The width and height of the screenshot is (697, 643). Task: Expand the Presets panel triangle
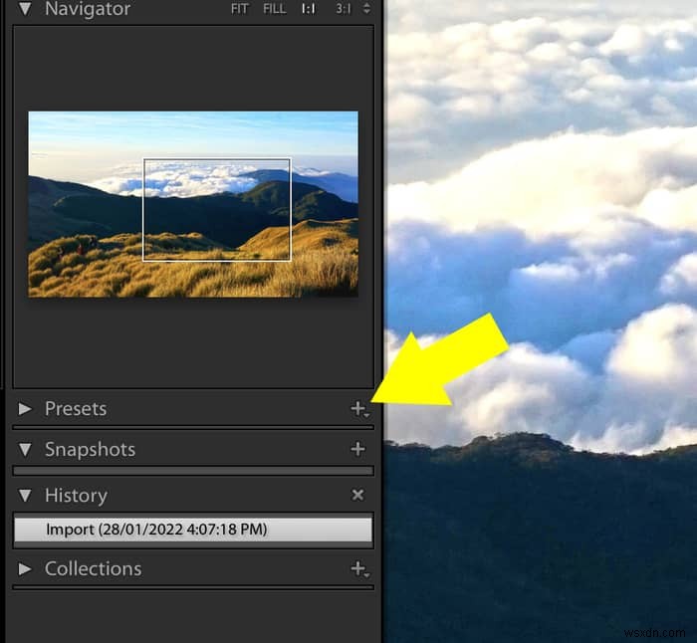(25, 409)
